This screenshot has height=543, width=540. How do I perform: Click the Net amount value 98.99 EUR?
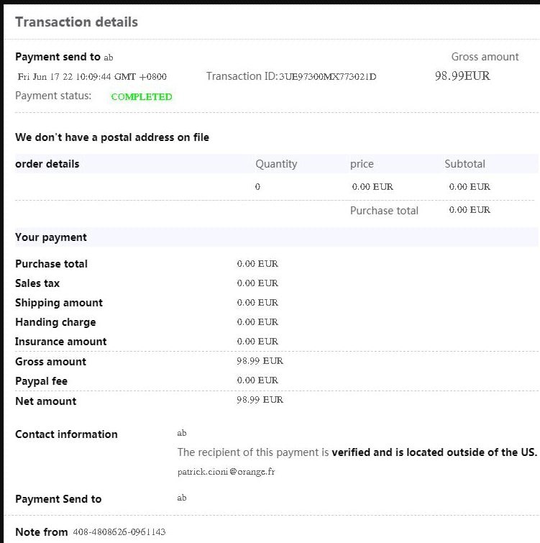click(260, 400)
